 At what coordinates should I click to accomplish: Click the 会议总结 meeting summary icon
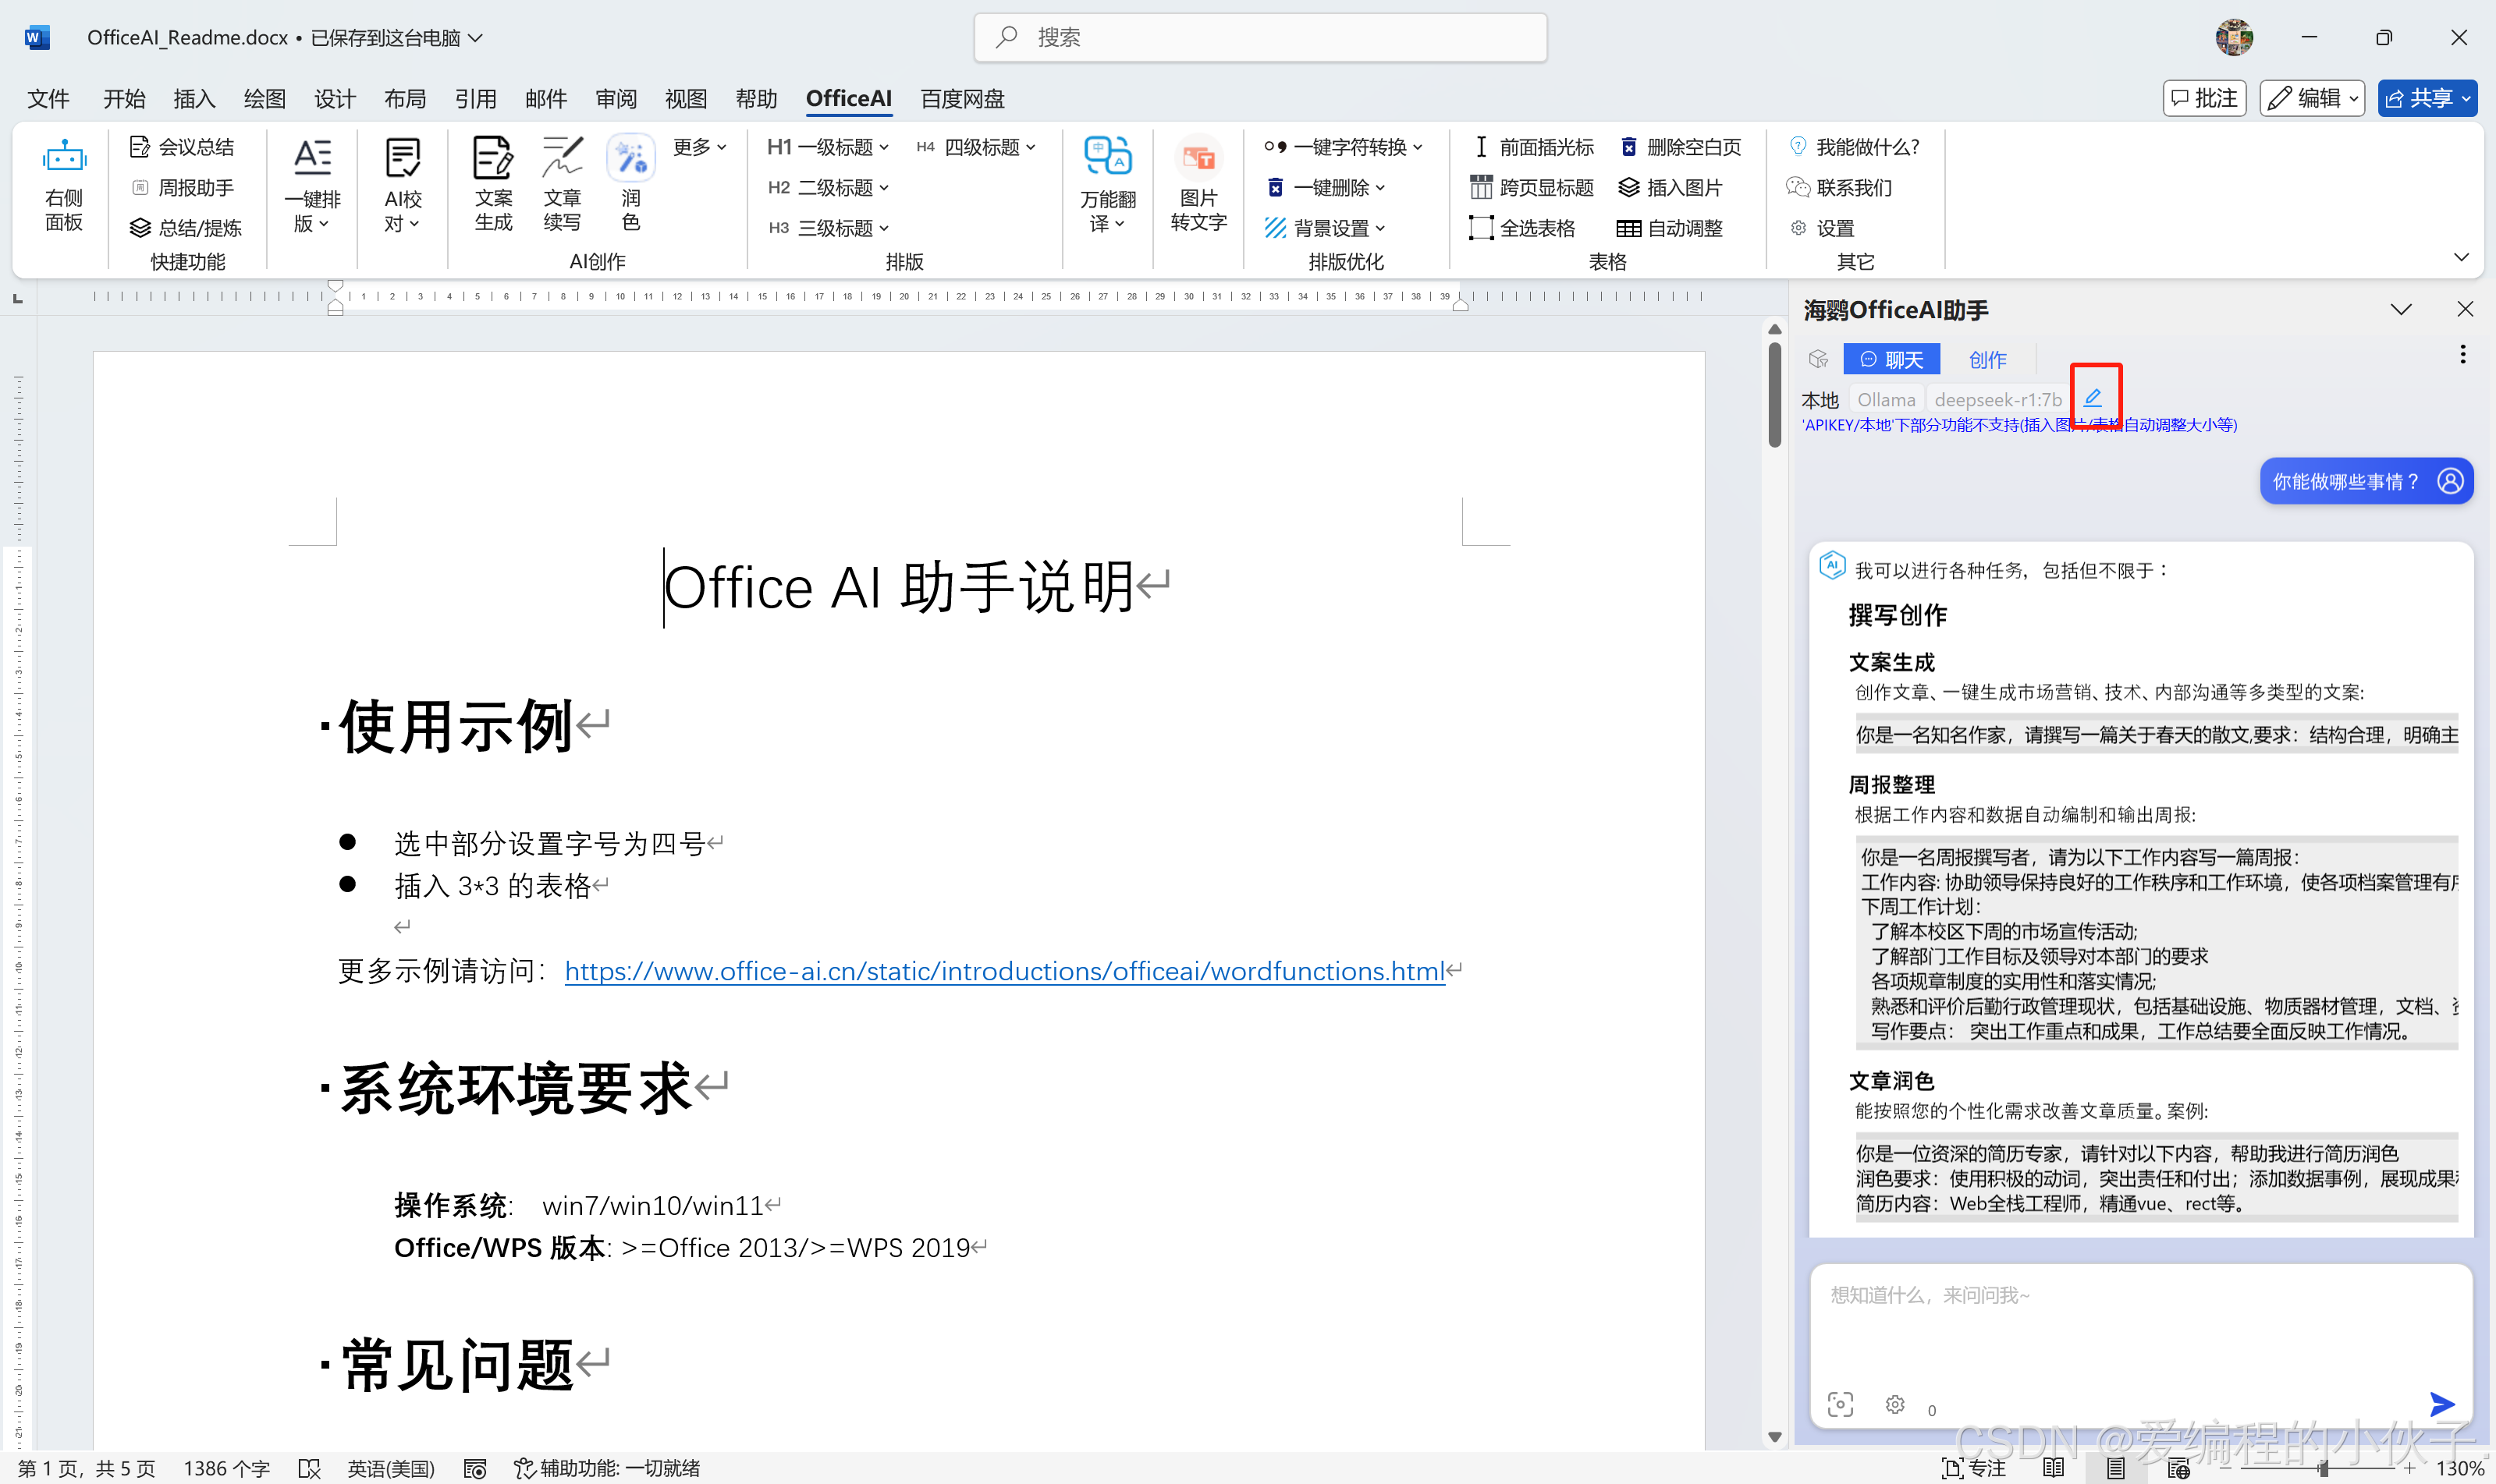pos(183,146)
